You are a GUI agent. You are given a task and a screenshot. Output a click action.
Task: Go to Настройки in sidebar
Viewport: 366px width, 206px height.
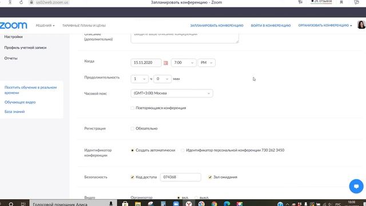pyautogui.click(x=14, y=37)
